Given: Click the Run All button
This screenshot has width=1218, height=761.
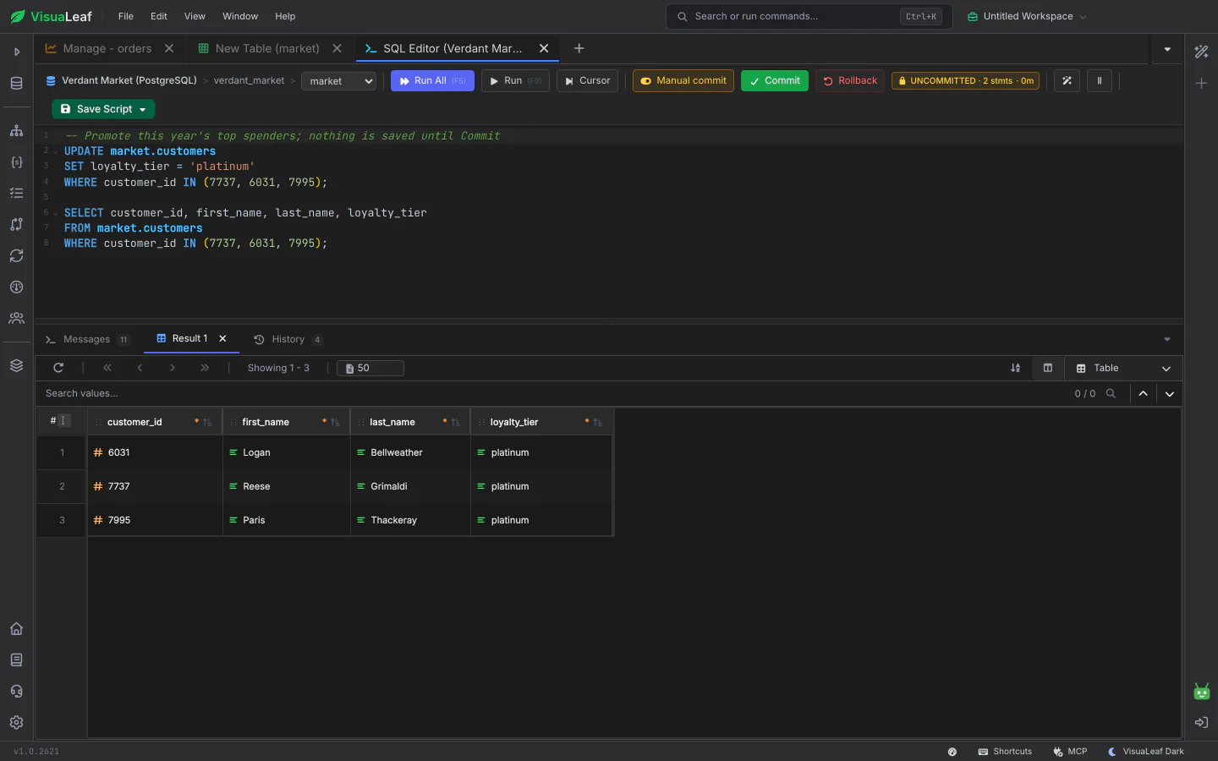Looking at the screenshot, I should tap(432, 81).
